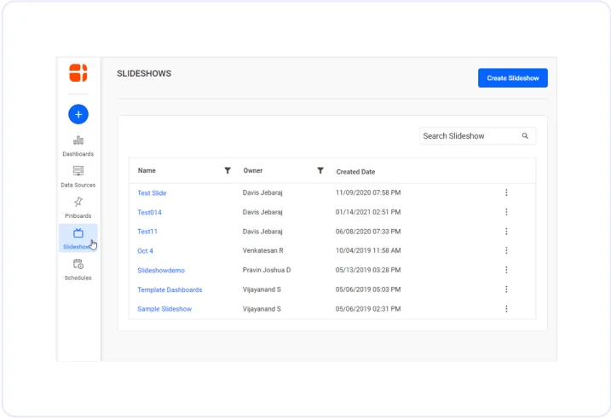This screenshot has height=418, width=611.
Task: Click the Create Slideshow button
Action: tap(513, 77)
